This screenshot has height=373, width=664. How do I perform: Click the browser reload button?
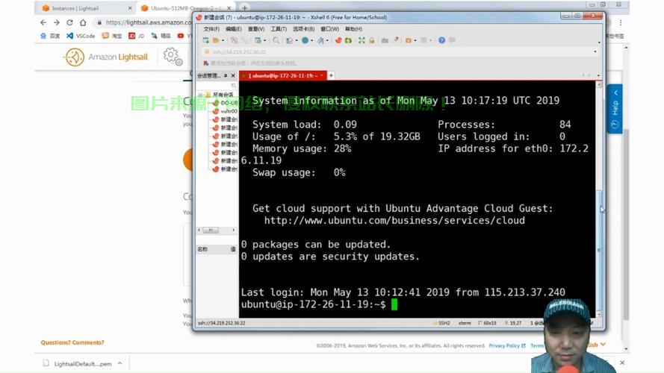70,22
